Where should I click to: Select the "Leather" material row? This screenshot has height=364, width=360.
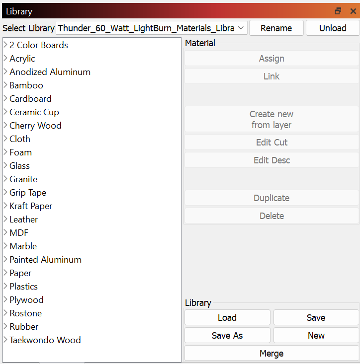(x=23, y=219)
